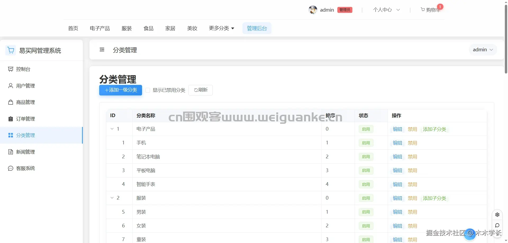Click the 客服系统 chat bubble icon
The height and width of the screenshot is (243, 508).
tap(11, 168)
